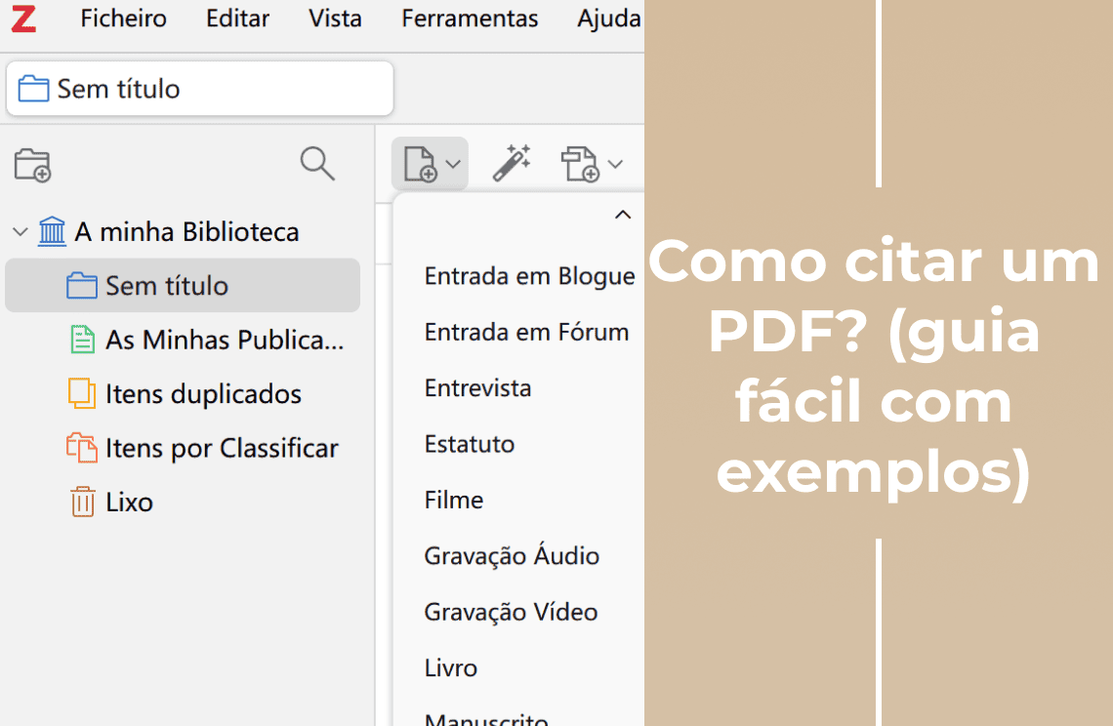Click the red Zotero Z logo
Viewport: 1113px width, 726px height.
23,19
